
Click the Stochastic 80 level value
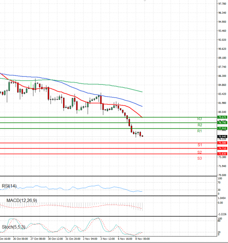[x=219, y=221]
